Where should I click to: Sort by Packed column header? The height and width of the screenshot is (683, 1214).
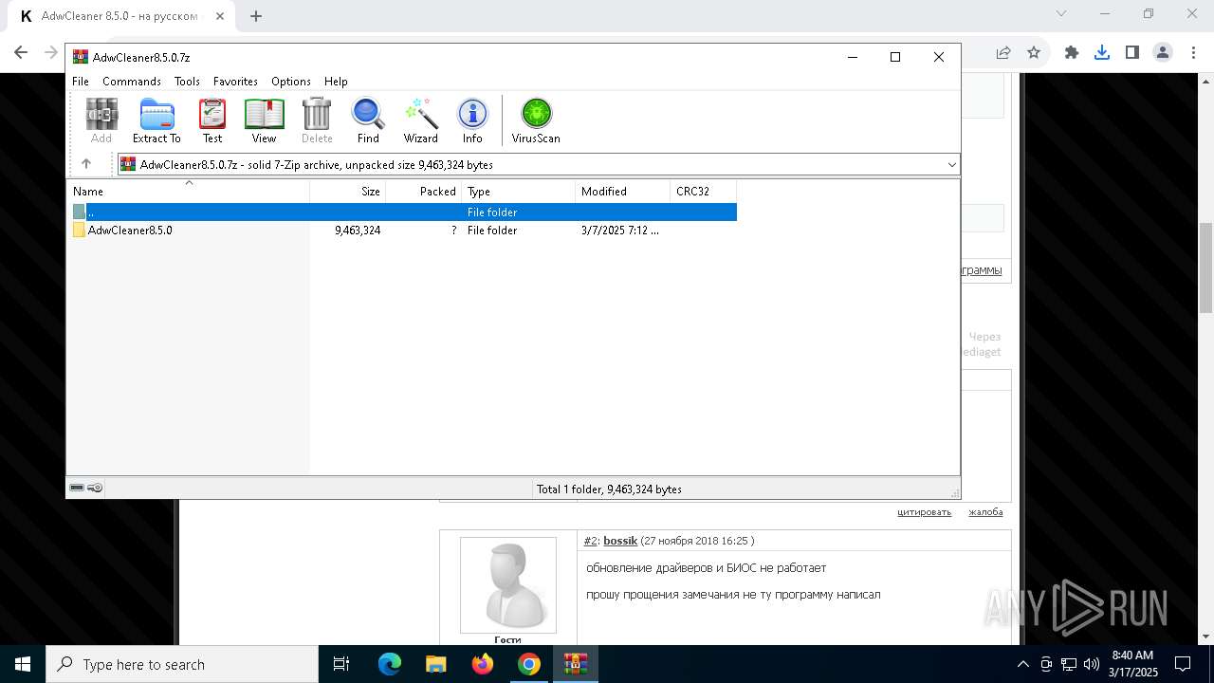(x=424, y=191)
